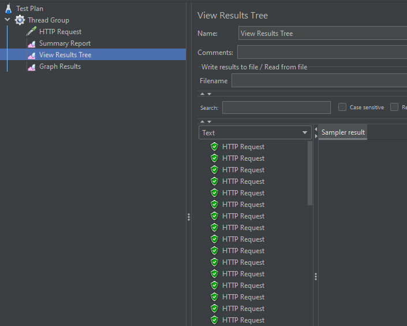Select HTTP Request sampler in test tree
This screenshot has height=326, width=407.
(x=60, y=32)
